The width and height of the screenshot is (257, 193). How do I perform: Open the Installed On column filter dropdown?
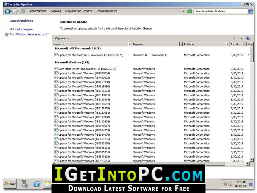point(245,44)
